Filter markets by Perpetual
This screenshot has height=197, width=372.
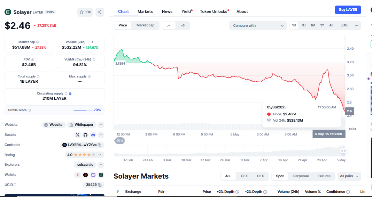301,176
